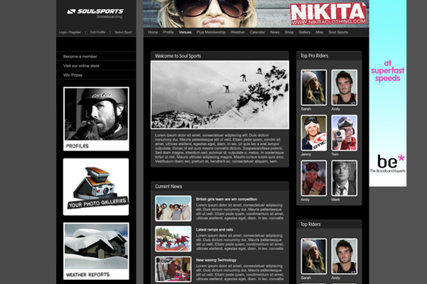Click the Top Pro Riders heading
Image resolution: width=427 pixels, height=284 pixels.
pyautogui.click(x=314, y=55)
